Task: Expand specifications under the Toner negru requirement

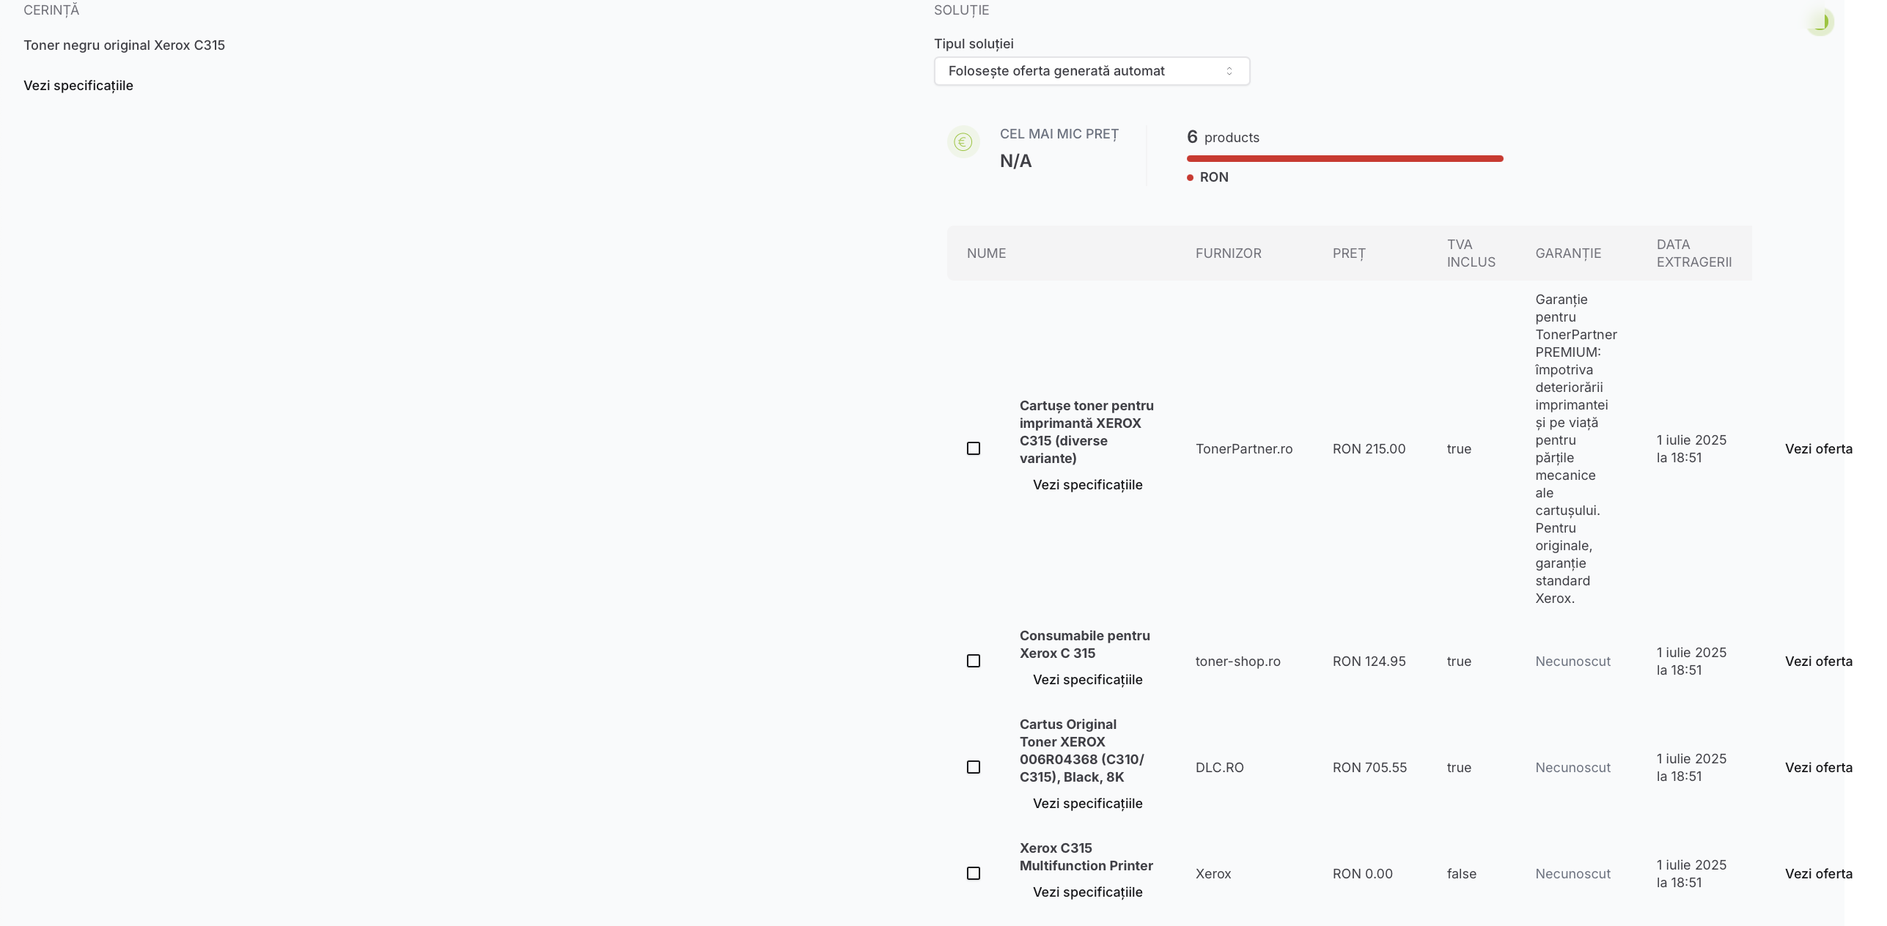Action: click(x=78, y=86)
